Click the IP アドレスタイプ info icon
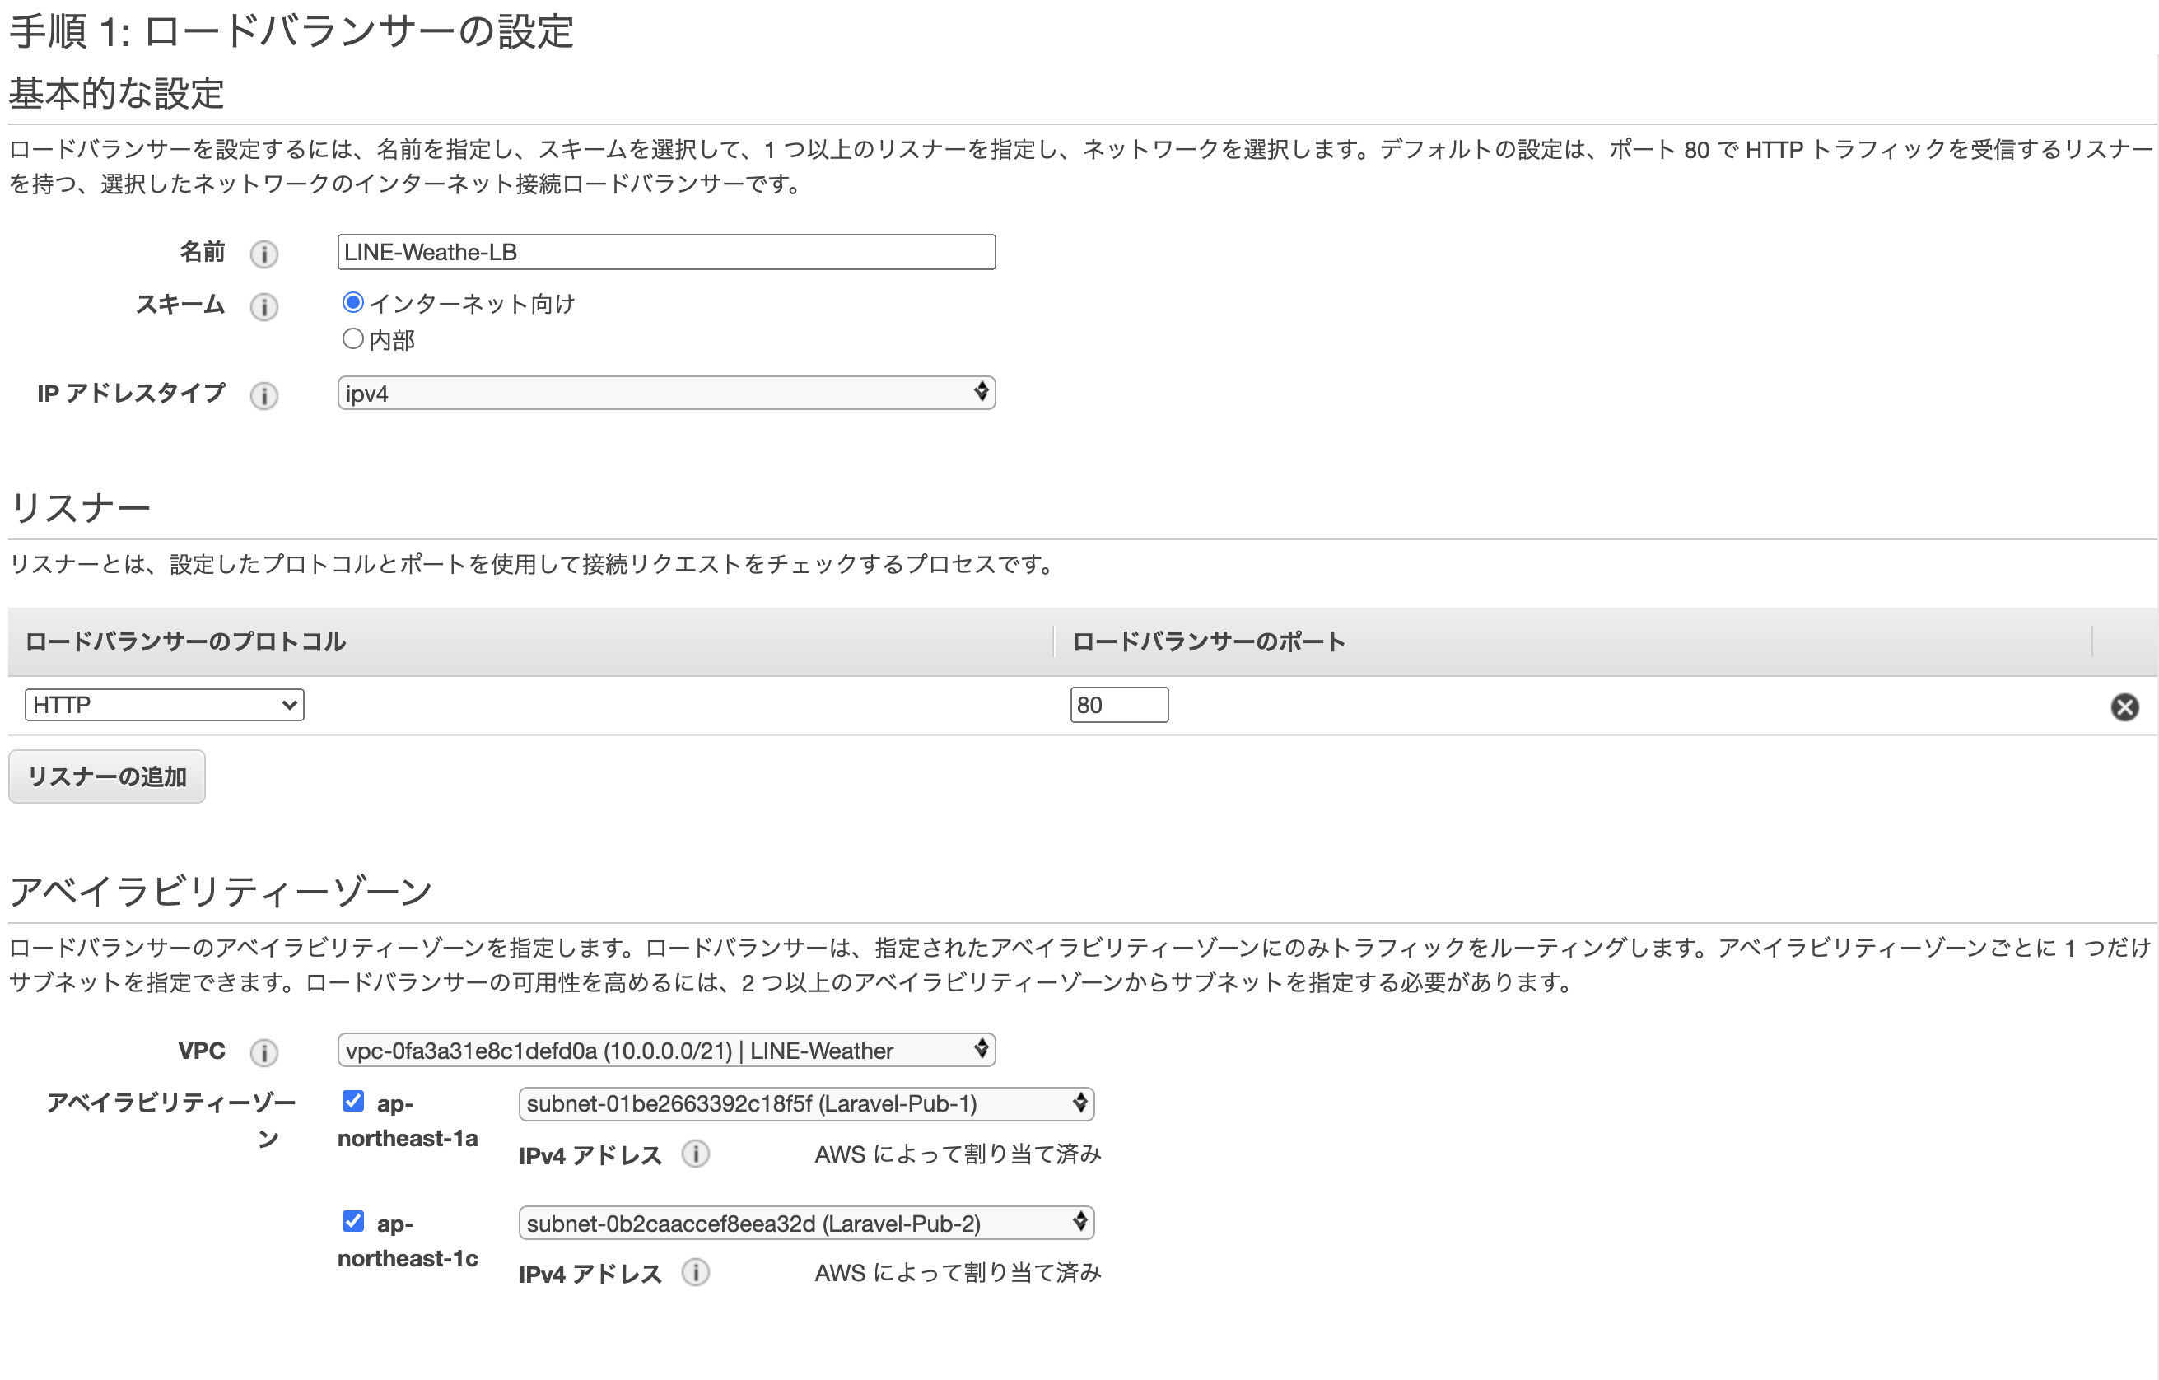 coord(264,395)
